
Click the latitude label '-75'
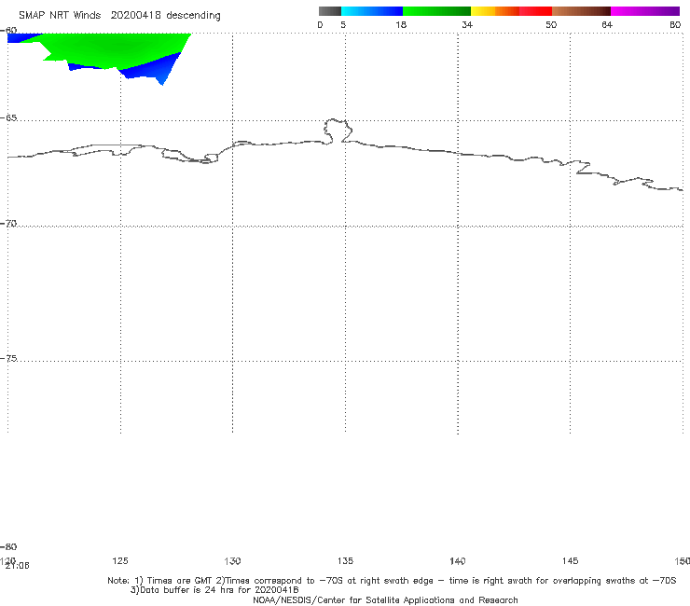point(8,358)
